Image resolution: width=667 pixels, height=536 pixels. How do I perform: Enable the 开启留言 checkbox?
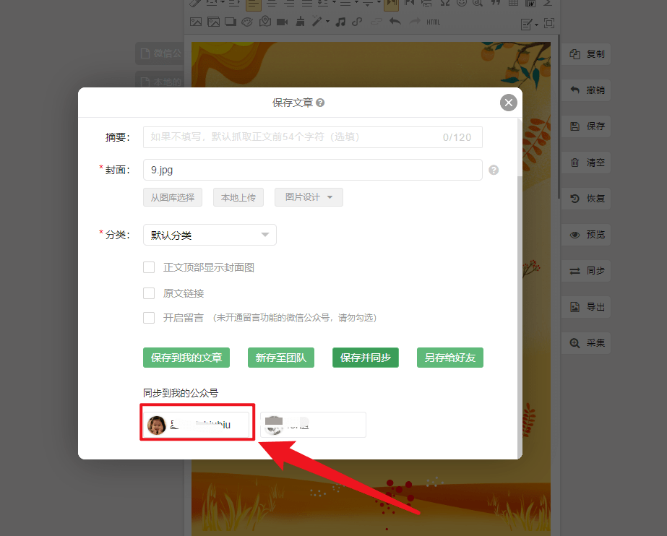click(149, 318)
